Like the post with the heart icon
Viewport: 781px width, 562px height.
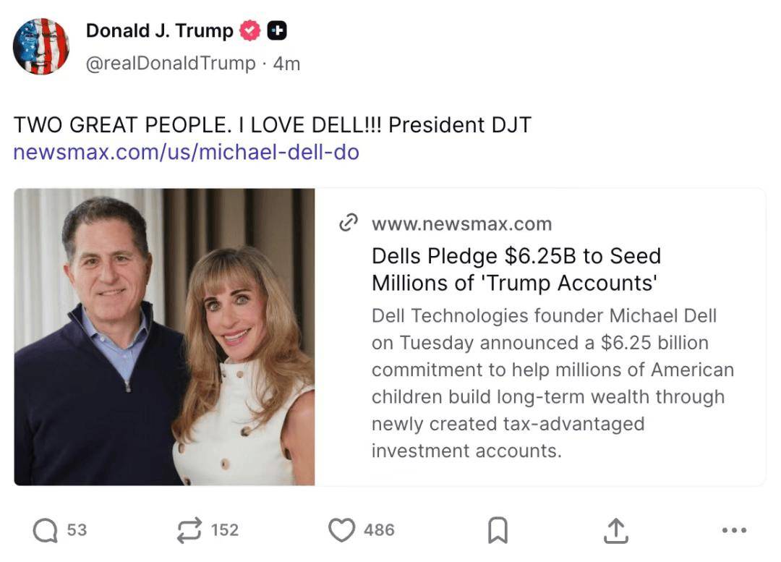[x=341, y=531]
